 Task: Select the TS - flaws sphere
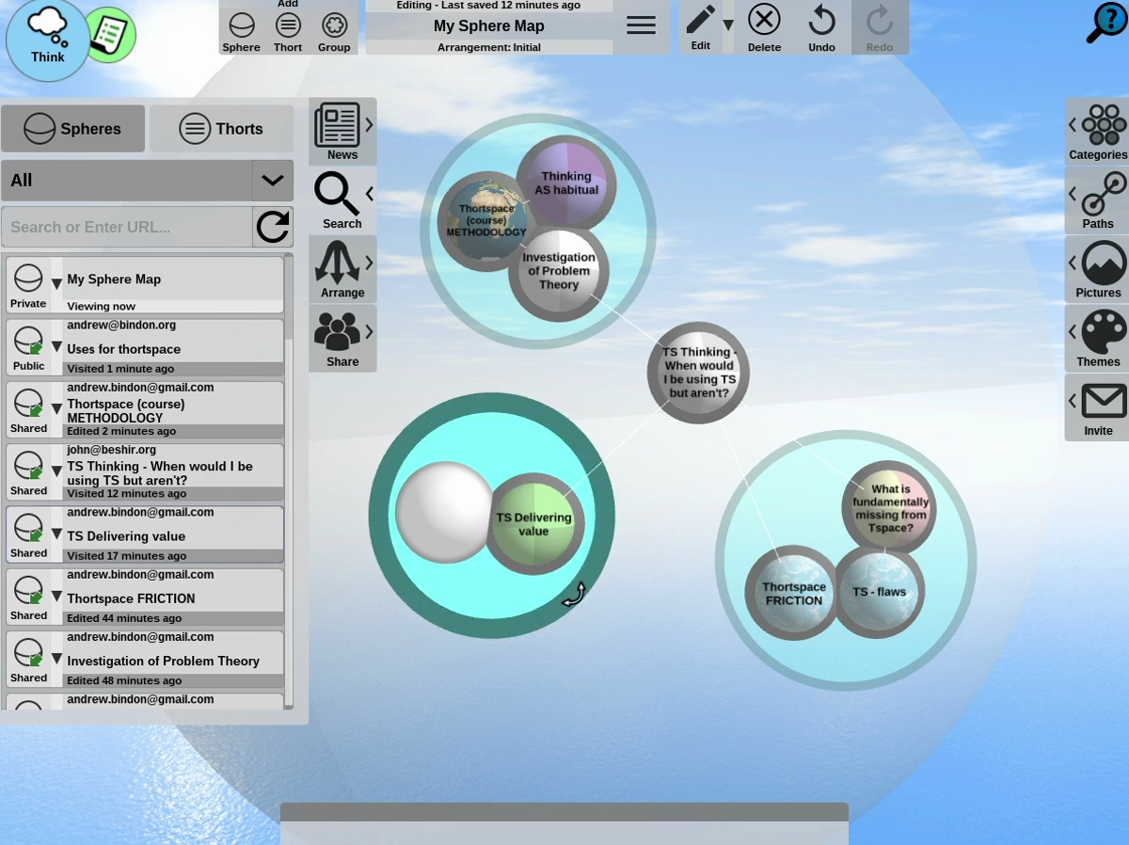point(880,592)
